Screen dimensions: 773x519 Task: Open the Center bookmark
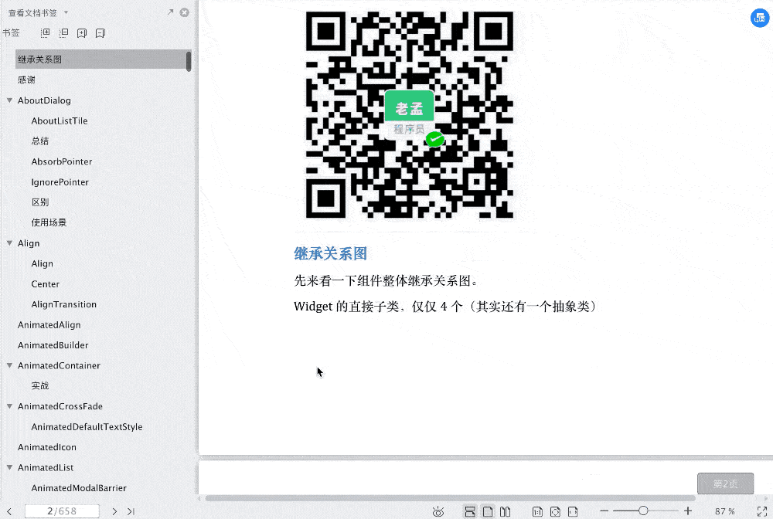[46, 284]
